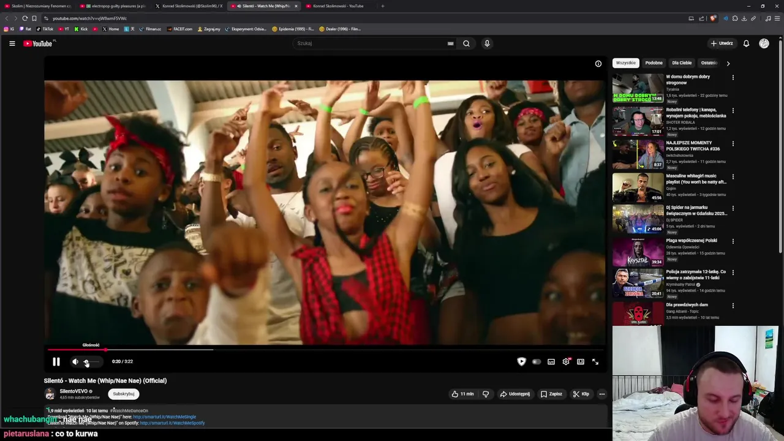This screenshot has height=441, width=784.
Task: Open the account avatar menu
Action: pyautogui.click(x=764, y=43)
